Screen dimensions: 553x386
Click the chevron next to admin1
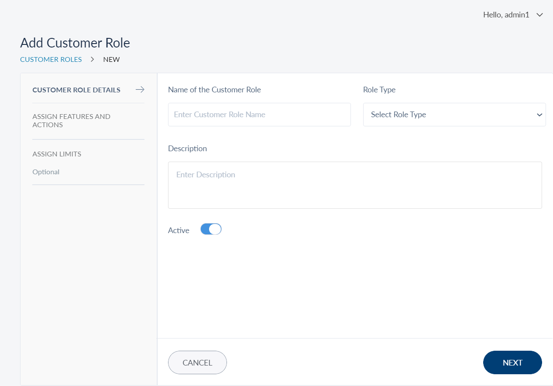point(539,15)
